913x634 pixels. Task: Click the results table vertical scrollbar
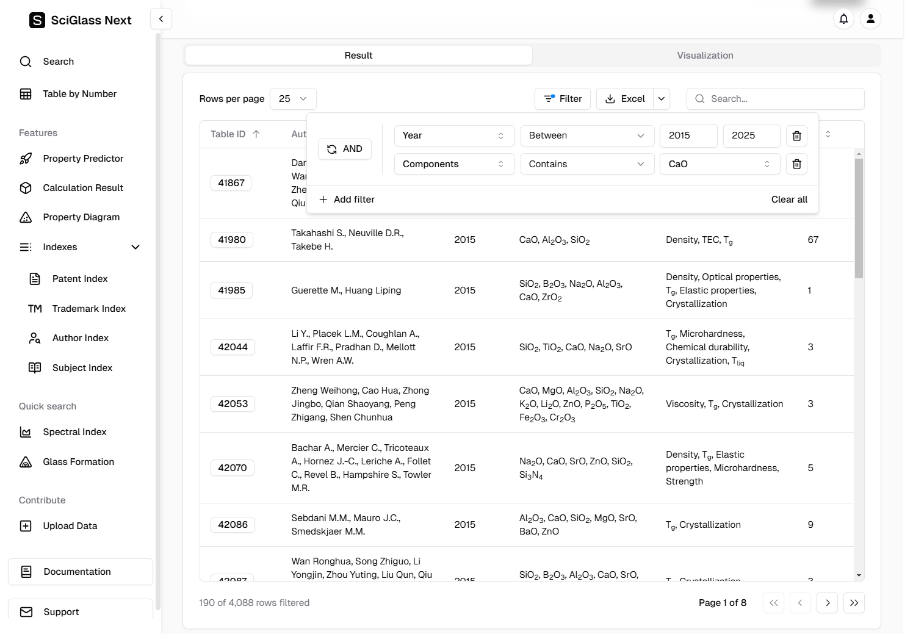point(859,218)
